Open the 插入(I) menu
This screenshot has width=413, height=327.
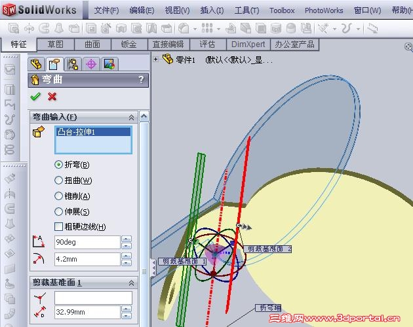(x=212, y=10)
